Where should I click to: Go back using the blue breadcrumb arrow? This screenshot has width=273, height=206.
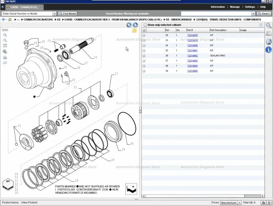point(3,19)
